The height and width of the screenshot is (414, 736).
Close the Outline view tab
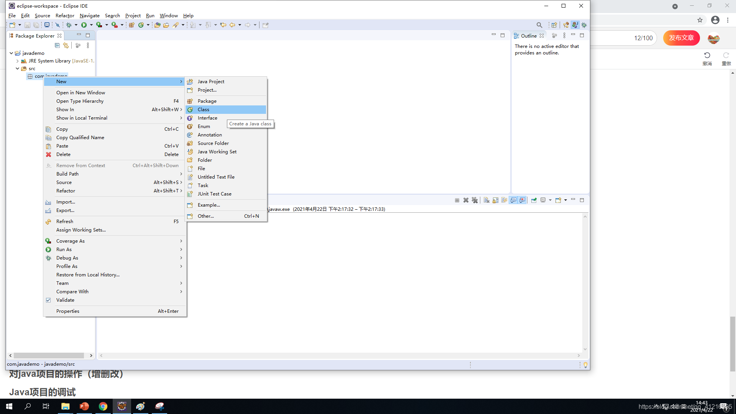[x=542, y=36]
